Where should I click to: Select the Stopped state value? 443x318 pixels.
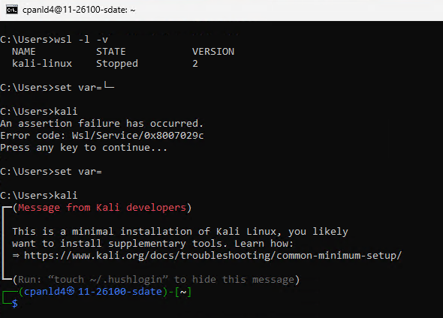117,64
